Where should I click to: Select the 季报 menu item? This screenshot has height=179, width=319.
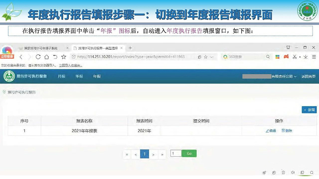(x=79, y=76)
